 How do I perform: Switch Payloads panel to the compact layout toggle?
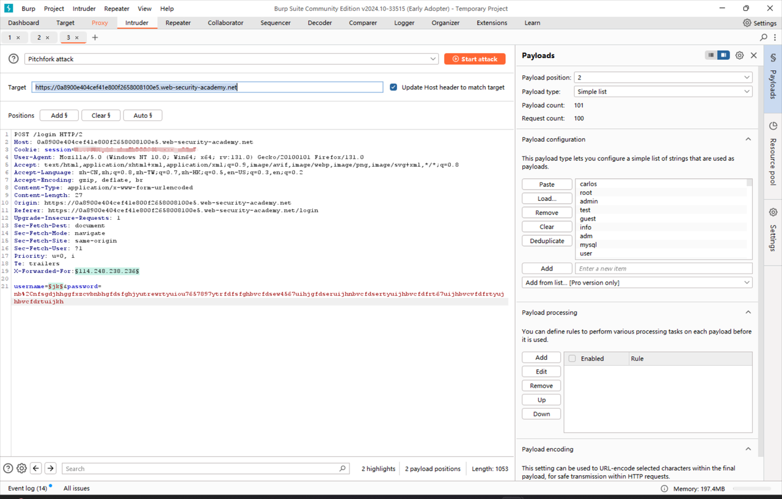(711, 55)
